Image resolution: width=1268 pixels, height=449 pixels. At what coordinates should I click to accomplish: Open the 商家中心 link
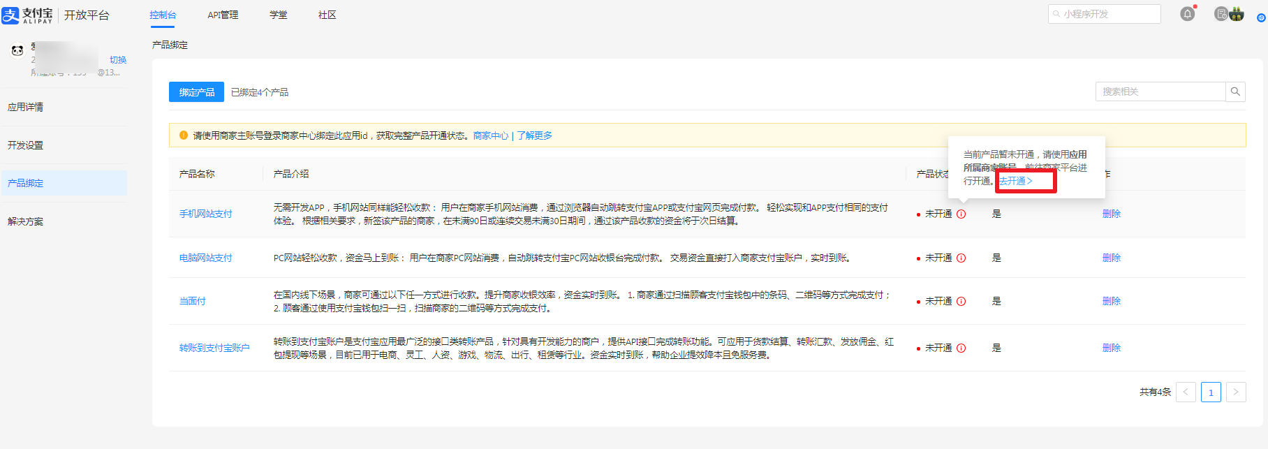coord(491,135)
